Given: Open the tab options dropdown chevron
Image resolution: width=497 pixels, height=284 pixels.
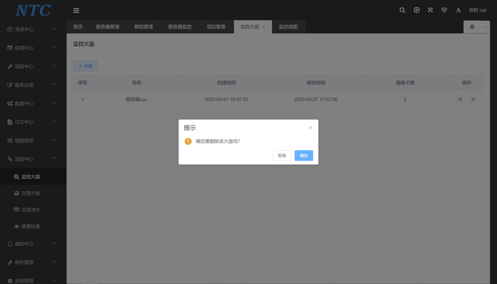Looking at the screenshot, I should pos(486,27).
